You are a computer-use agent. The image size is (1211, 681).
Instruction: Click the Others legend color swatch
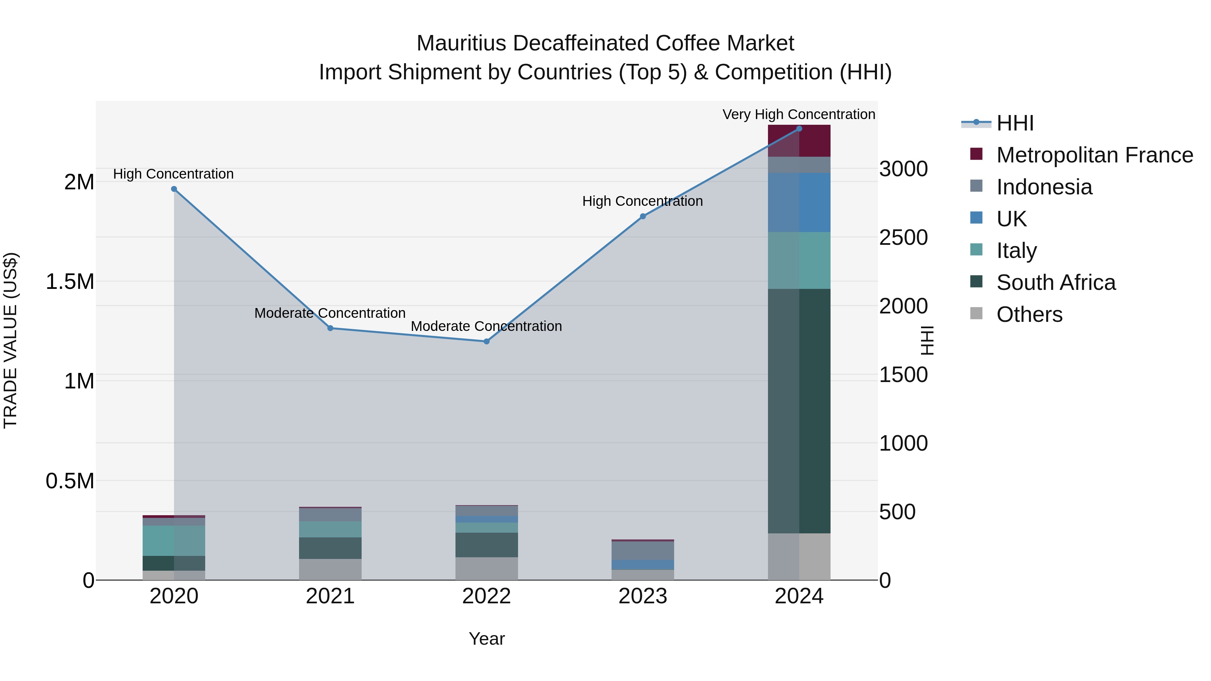point(977,313)
